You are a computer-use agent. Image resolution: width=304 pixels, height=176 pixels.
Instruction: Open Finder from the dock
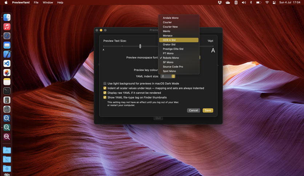[x=7, y=17]
